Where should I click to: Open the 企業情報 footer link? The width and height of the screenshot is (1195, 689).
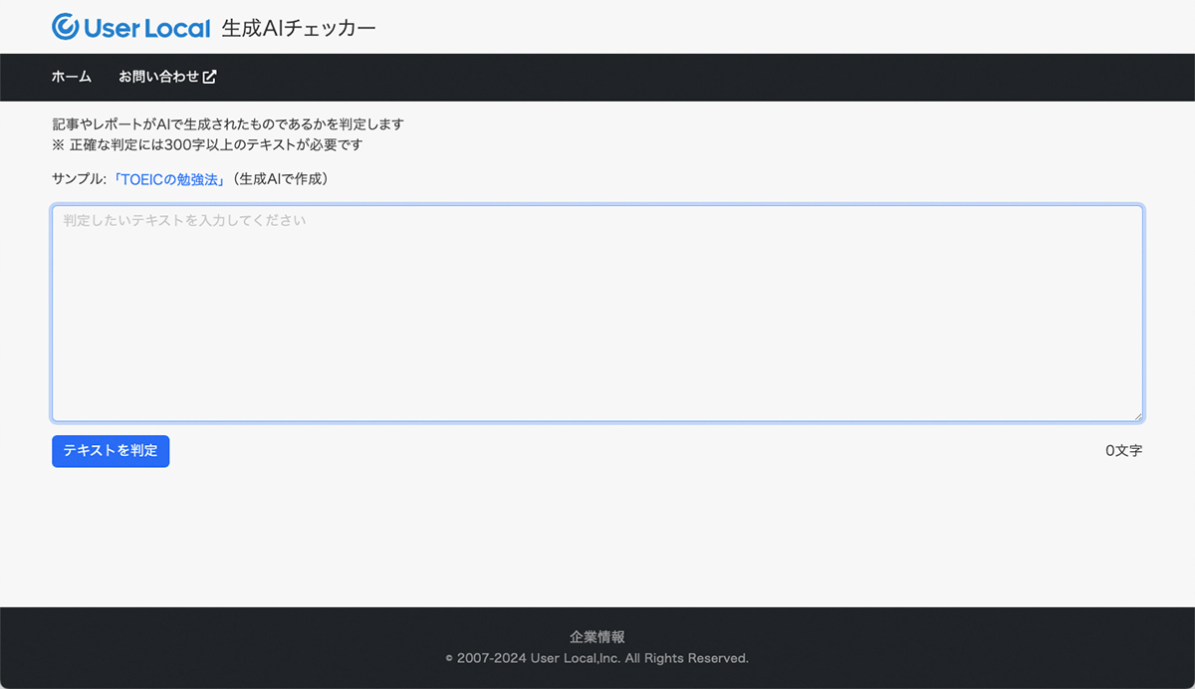(x=597, y=637)
